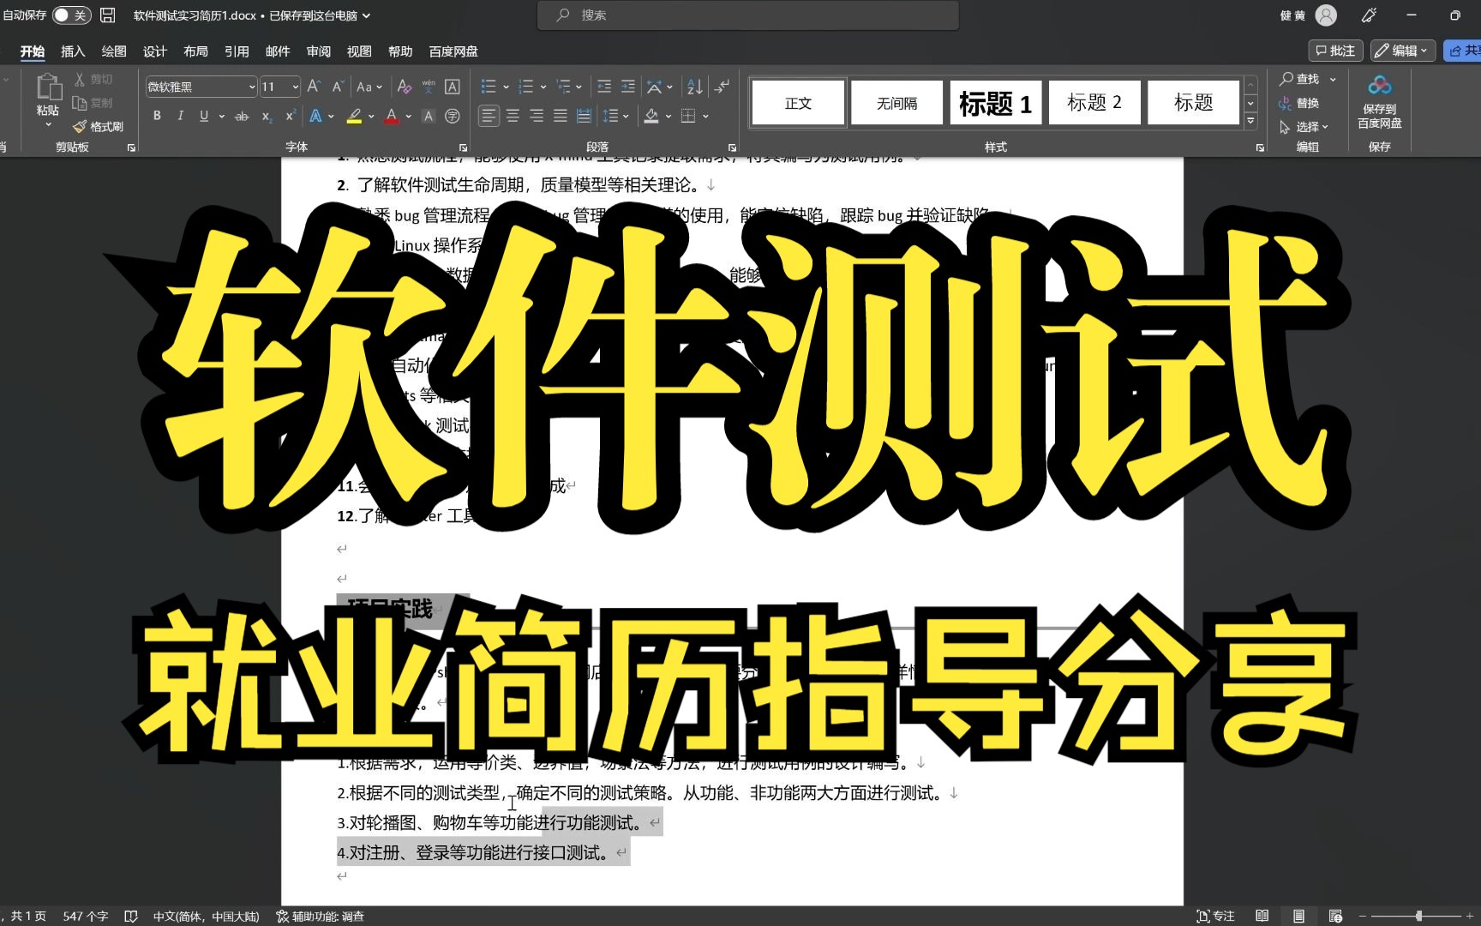Apply character border icon
This screenshot has width=1481, height=926.
[453, 87]
